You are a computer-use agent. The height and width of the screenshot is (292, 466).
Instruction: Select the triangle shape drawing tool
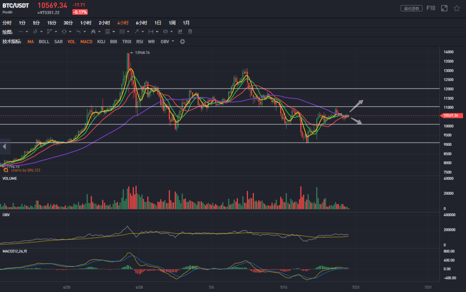pos(49,32)
